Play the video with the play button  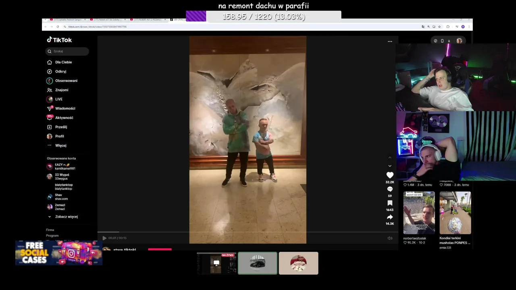tap(104, 238)
